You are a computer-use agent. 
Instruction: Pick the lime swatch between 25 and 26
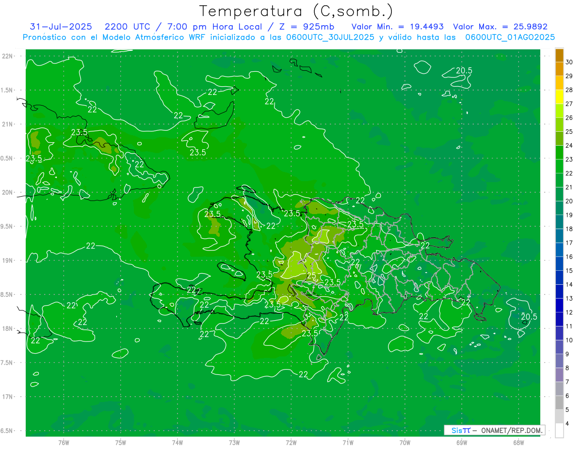559,124
